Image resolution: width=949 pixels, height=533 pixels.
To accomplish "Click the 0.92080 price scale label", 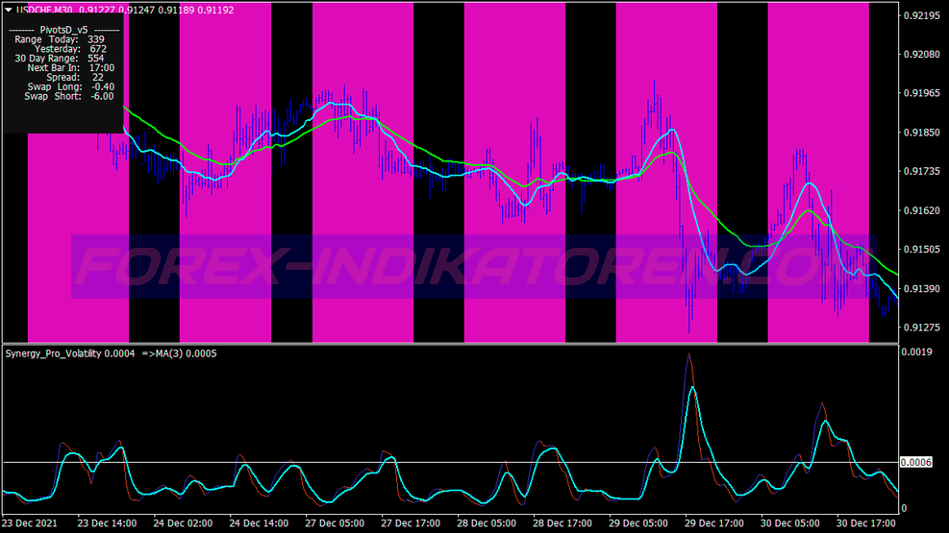I will [921, 55].
